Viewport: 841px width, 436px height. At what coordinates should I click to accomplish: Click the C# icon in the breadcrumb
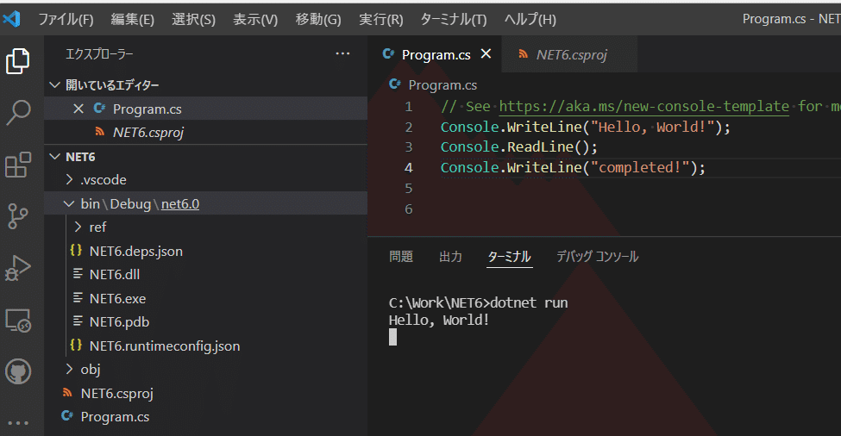[x=395, y=84]
